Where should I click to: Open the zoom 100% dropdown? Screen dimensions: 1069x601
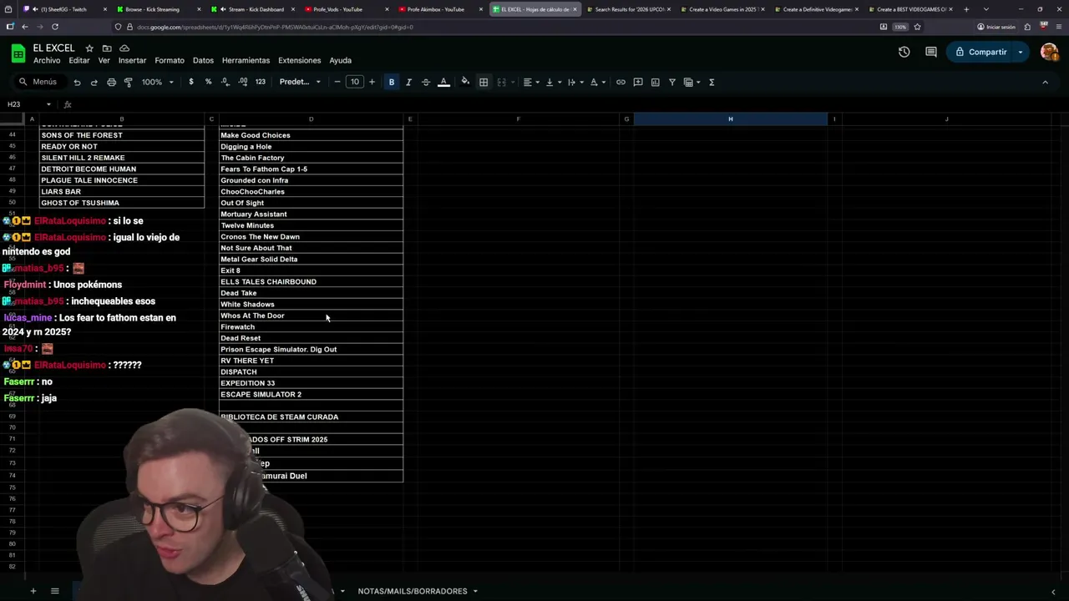coord(158,82)
